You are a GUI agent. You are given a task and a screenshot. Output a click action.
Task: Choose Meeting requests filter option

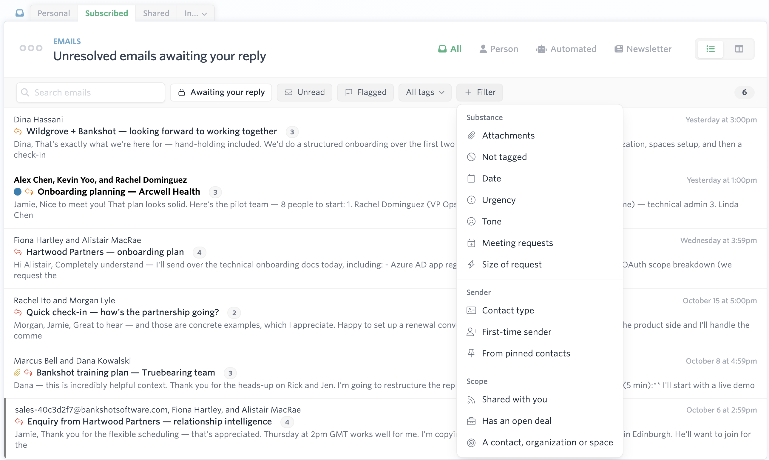(540, 243)
